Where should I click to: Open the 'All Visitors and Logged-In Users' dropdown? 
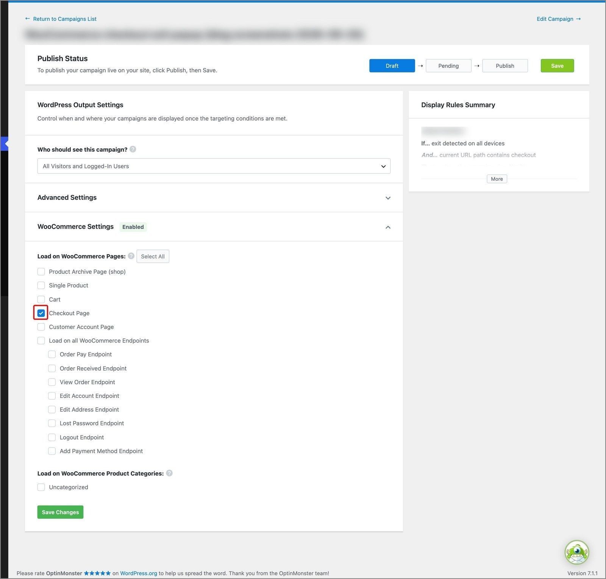(x=214, y=166)
